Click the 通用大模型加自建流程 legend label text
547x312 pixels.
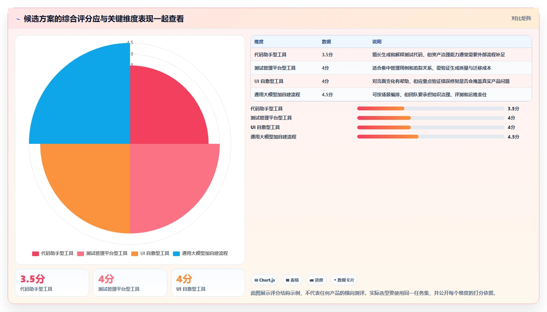205,253
